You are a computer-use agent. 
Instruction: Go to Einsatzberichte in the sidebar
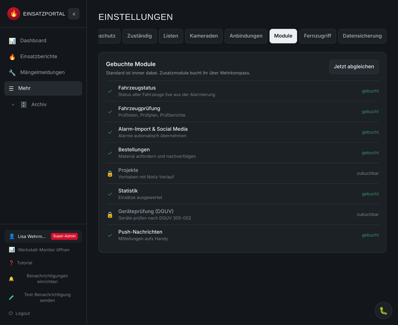43,56
